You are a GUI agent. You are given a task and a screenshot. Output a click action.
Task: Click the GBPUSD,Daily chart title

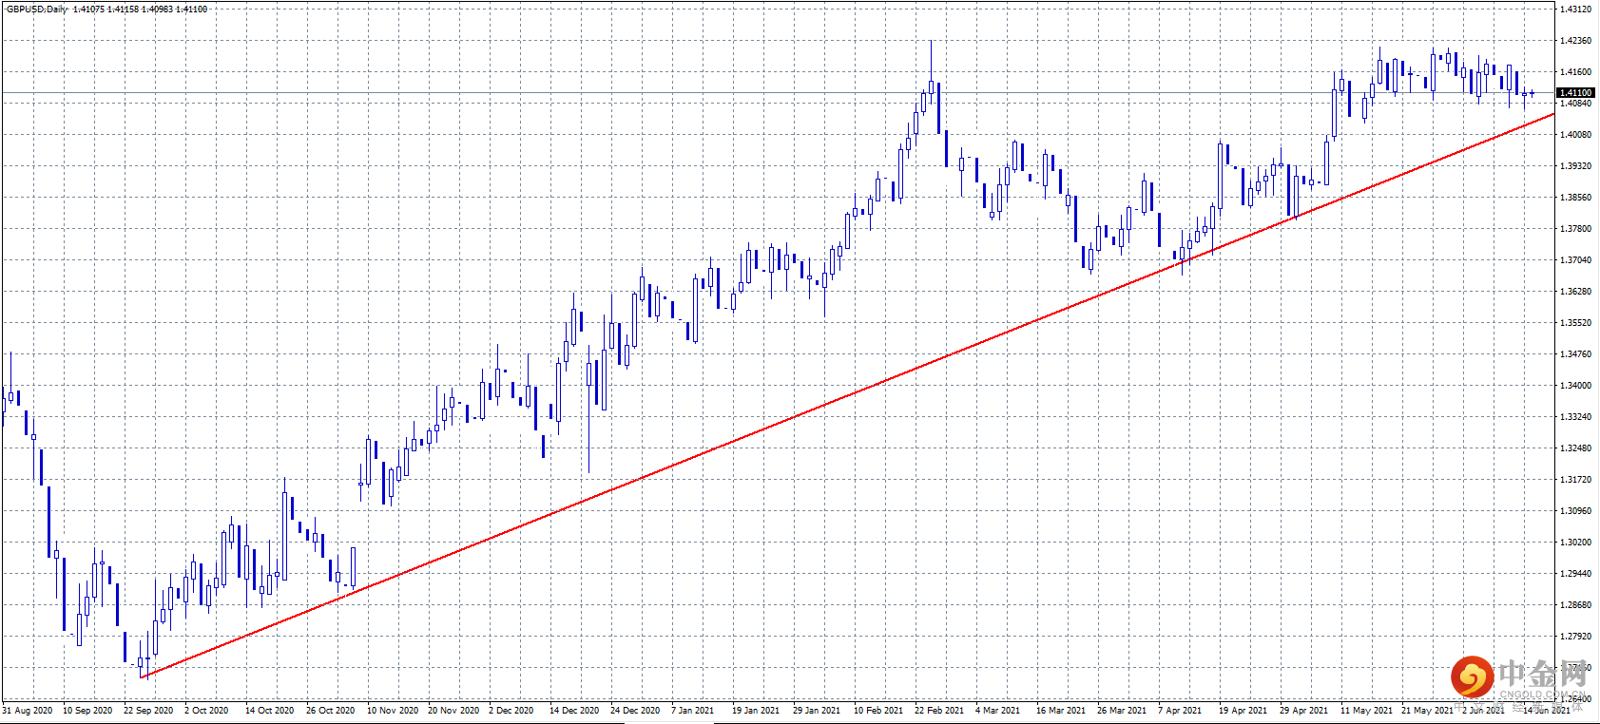click(x=37, y=9)
